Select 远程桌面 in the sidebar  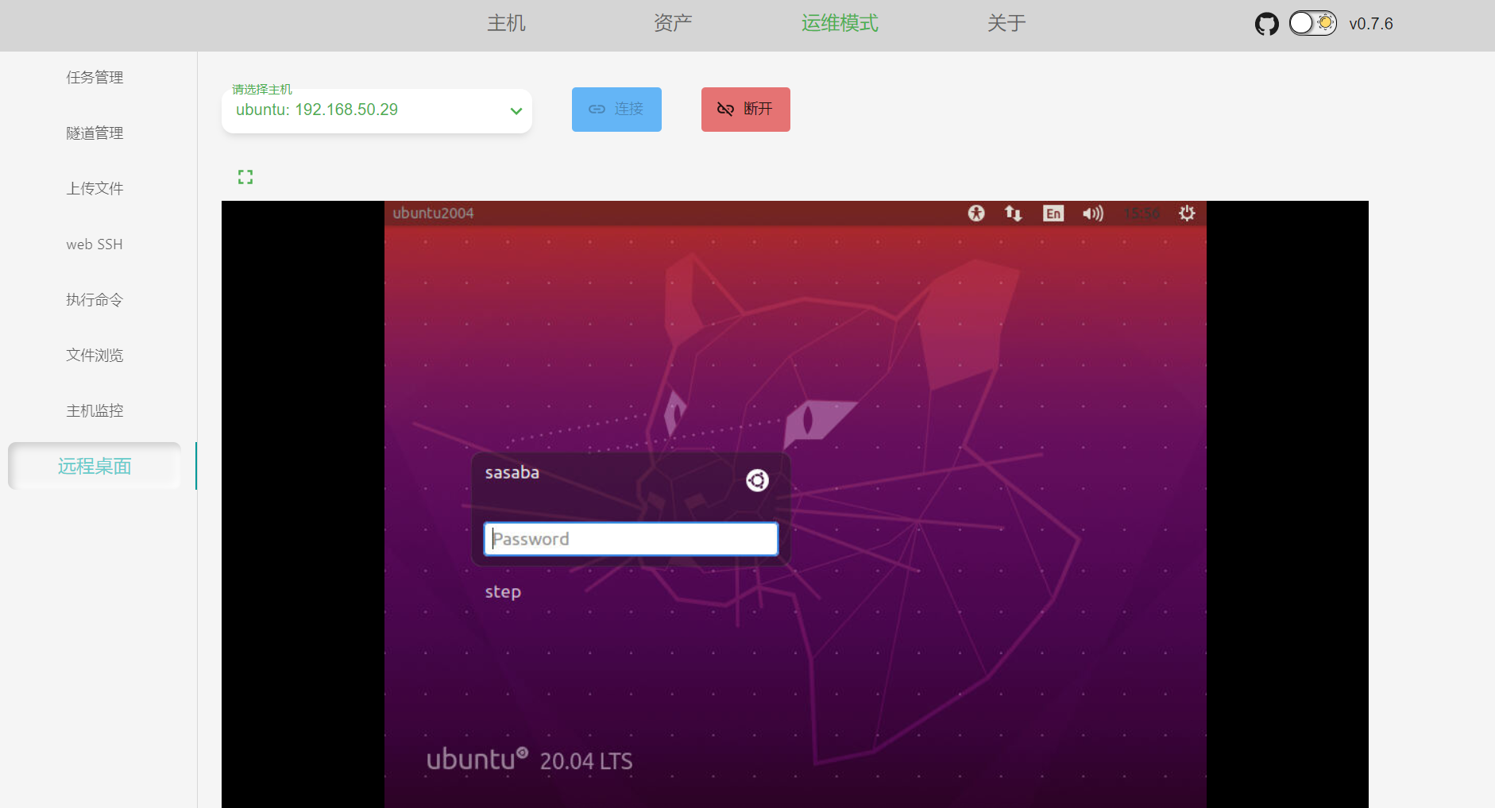95,466
